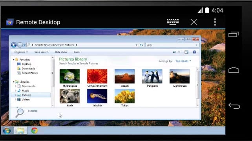
Task: Open the three-dot overflow menu
Action: click(215, 22)
